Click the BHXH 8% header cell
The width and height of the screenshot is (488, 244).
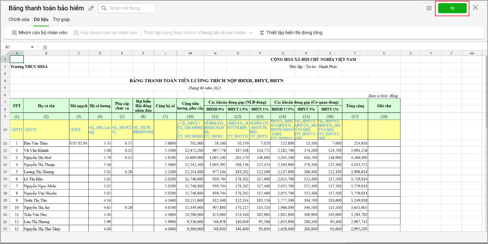[215, 109]
